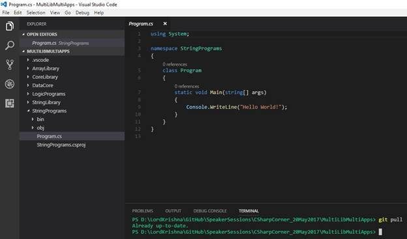The width and height of the screenshot is (407, 239).
Task: Open the Edit menu
Action: point(18,13)
